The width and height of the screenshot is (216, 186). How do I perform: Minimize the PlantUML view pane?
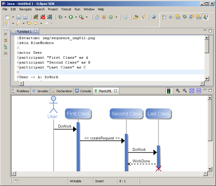click(x=205, y=90)
